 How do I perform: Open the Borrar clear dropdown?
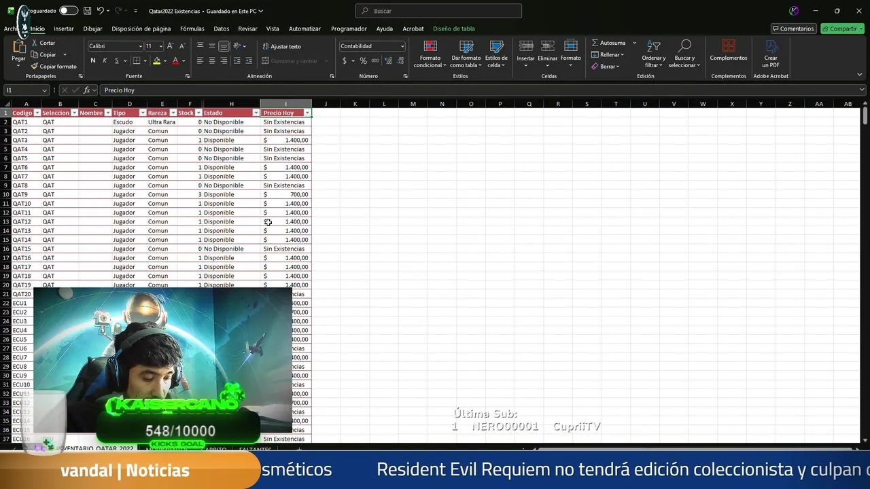click(606, 66)
